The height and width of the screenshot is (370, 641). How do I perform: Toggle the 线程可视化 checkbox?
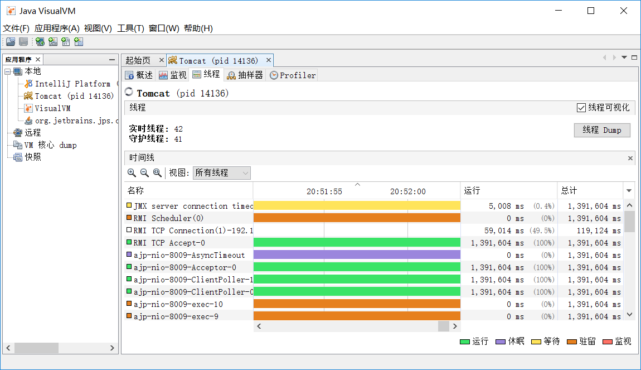[x=581, y=108]
